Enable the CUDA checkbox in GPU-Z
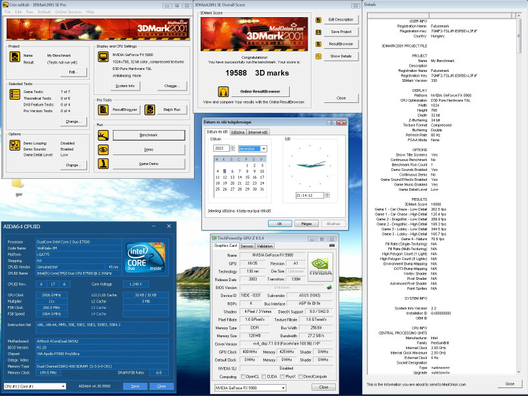The image size is (528, 396). [x=263, y=376]
